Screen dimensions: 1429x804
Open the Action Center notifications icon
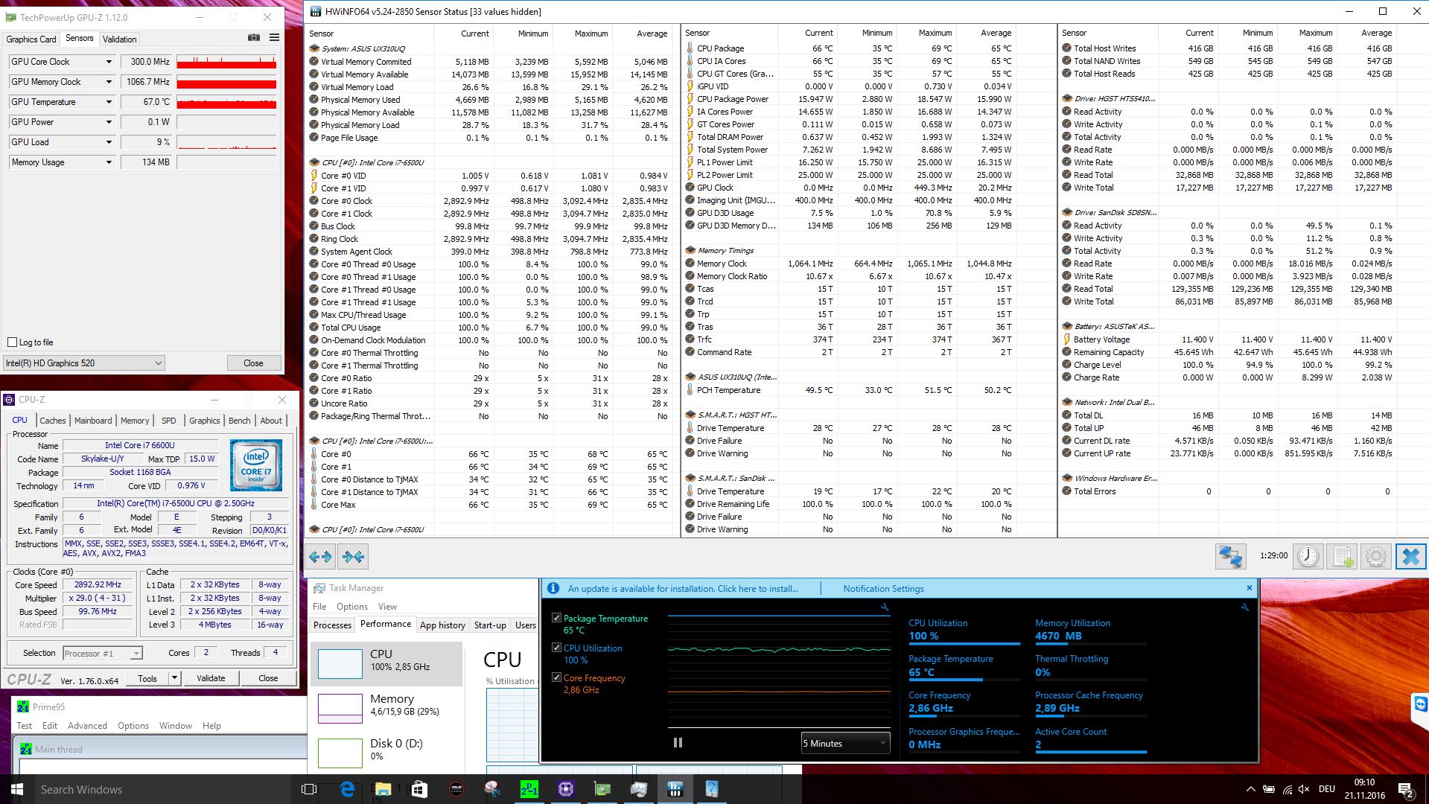point(1405,789)
